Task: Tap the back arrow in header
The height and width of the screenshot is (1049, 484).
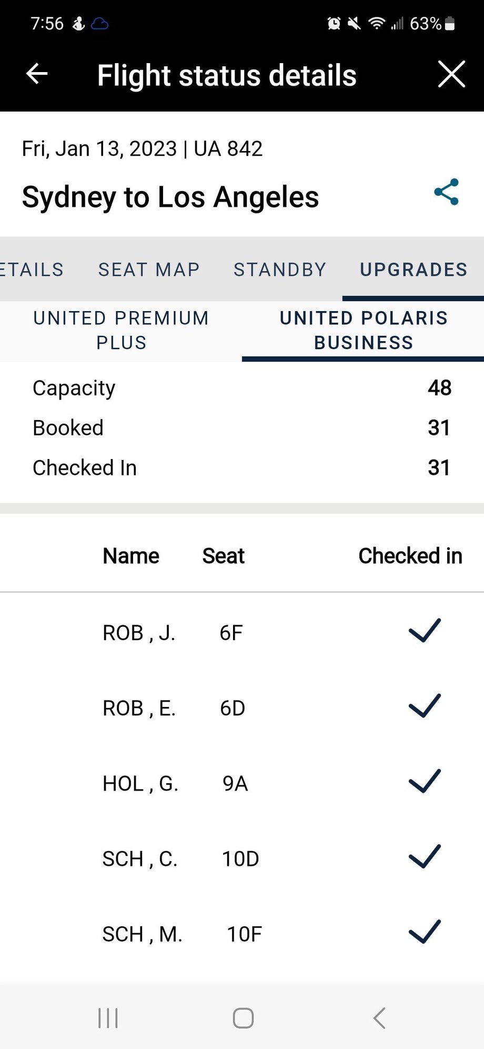Action: (x=37, y=74)
